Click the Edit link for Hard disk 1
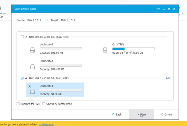The image size is (187, 126). 168,78
